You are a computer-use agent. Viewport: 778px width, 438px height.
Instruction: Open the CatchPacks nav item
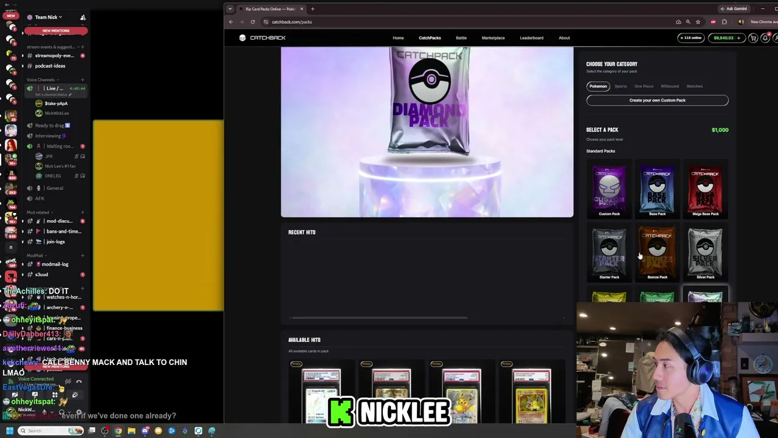tap(430, 38)
